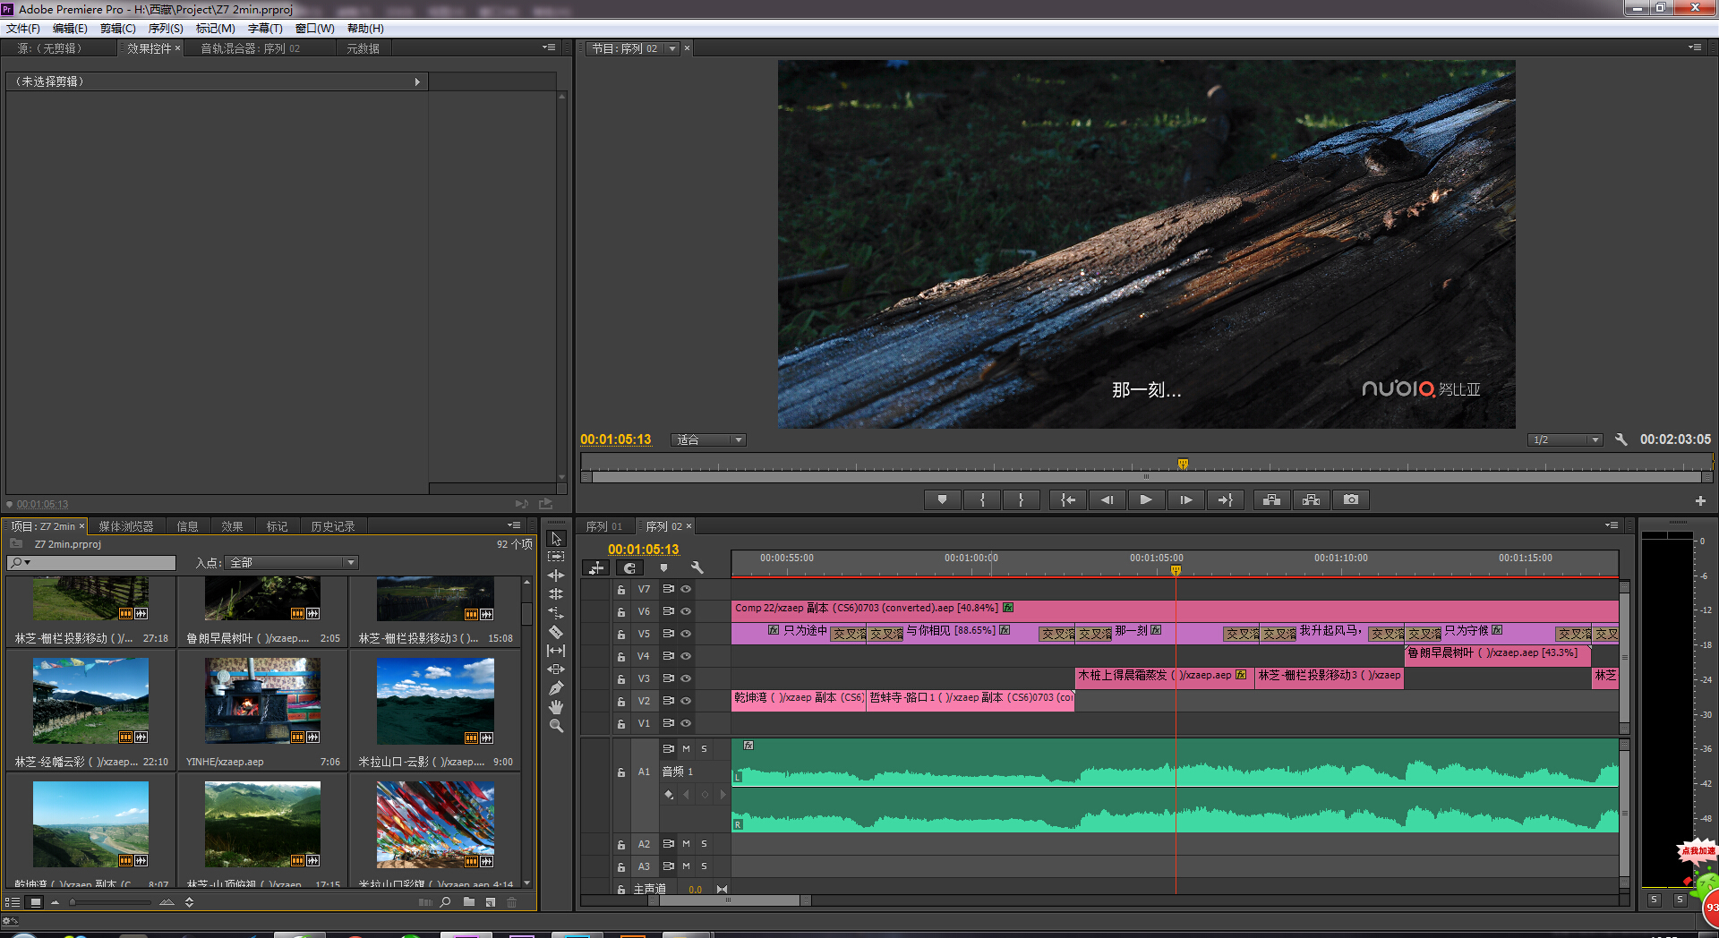
Task: Select the Ripple Edit tool
Action: (x=556, y=576)
